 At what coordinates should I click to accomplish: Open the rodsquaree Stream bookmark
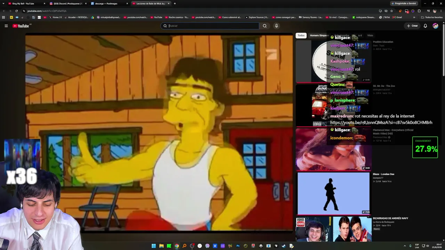point(364,17)
